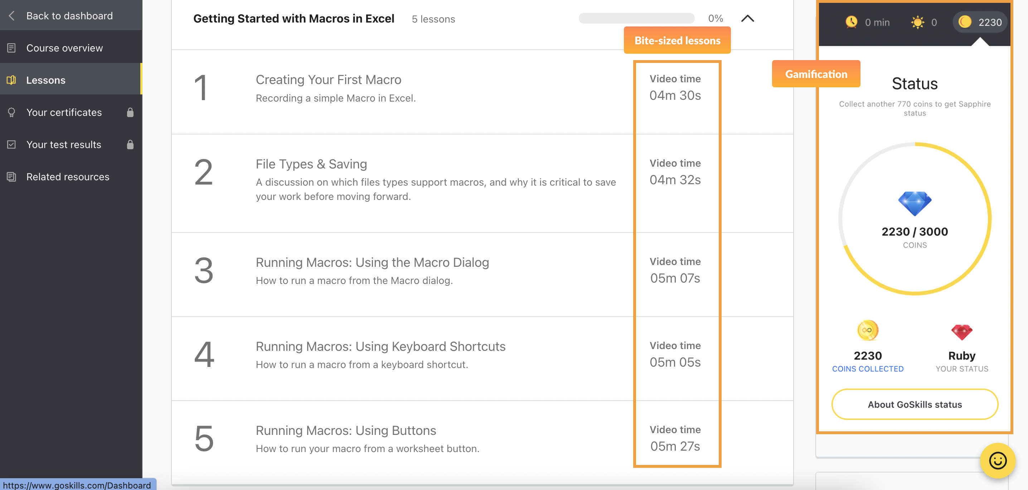Viewport: 1028px width, 490px height.
Task: Click the lock beside Your certificates
Action: point(131,112)
